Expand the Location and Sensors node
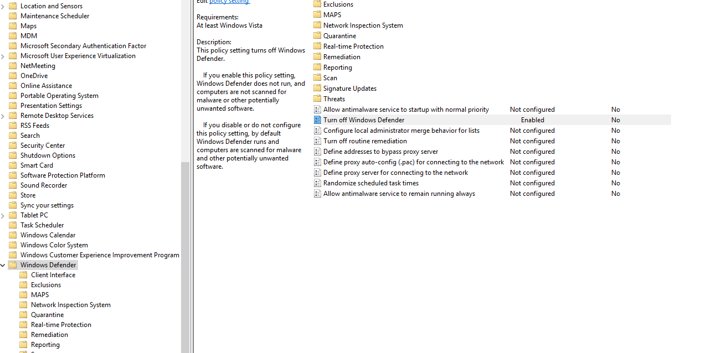701x353 pixels. click(3, 6)
